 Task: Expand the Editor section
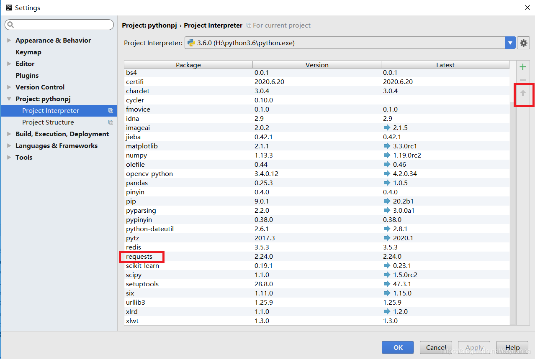[9, 64]
